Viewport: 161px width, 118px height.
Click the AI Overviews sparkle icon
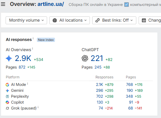(x=9, y=58)
